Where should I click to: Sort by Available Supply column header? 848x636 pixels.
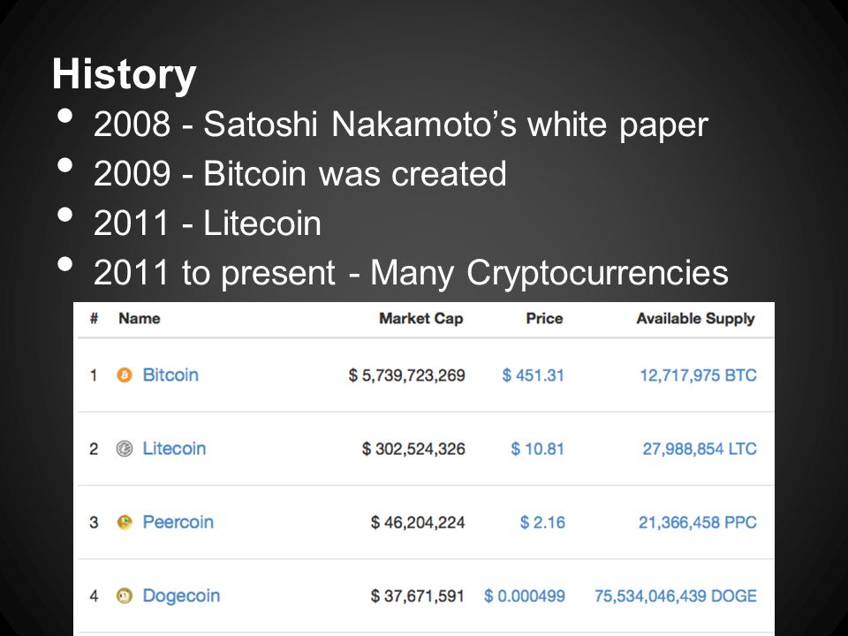tap(695, 318)
